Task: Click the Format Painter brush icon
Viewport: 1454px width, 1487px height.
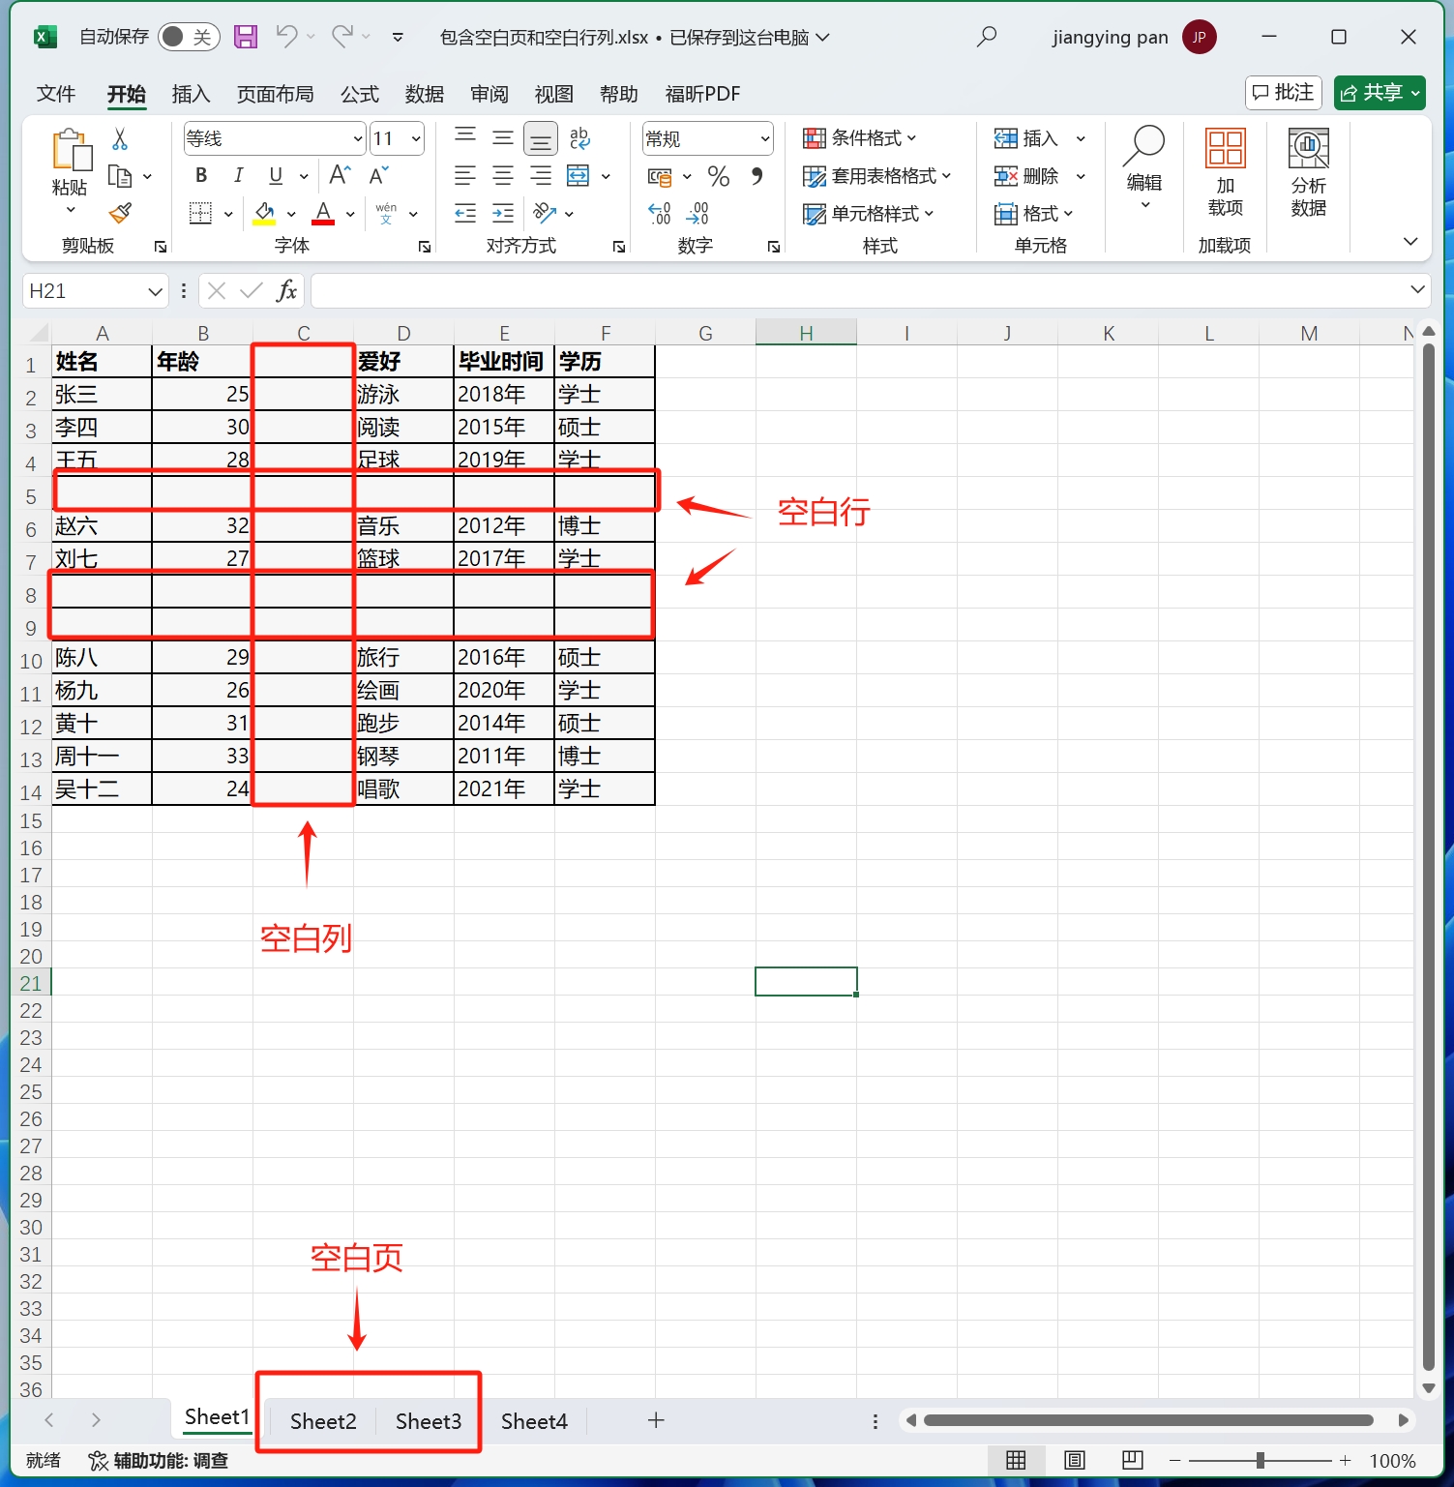Action: tap(120, 213)
